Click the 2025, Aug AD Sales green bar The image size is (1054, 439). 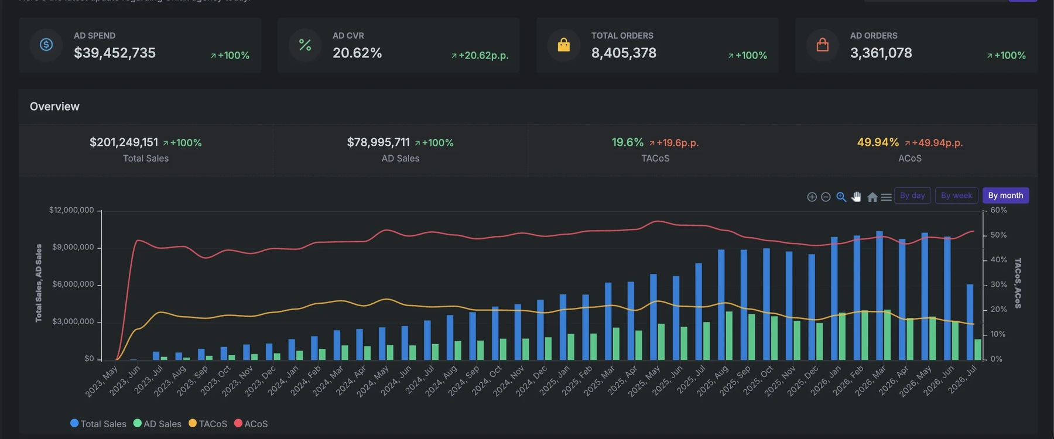tap(729, 335)
